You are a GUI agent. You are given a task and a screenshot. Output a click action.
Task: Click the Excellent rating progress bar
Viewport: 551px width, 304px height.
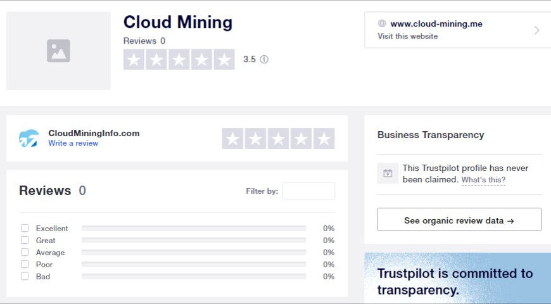(x=194, y=229)
